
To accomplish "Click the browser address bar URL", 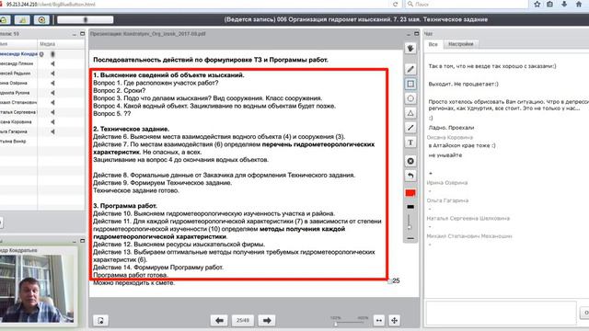I will coord(51,4).
